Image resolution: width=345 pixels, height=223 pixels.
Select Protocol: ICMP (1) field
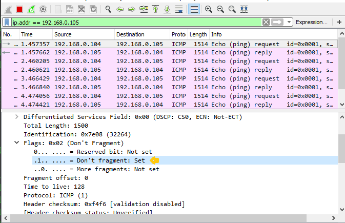(56, 195)
